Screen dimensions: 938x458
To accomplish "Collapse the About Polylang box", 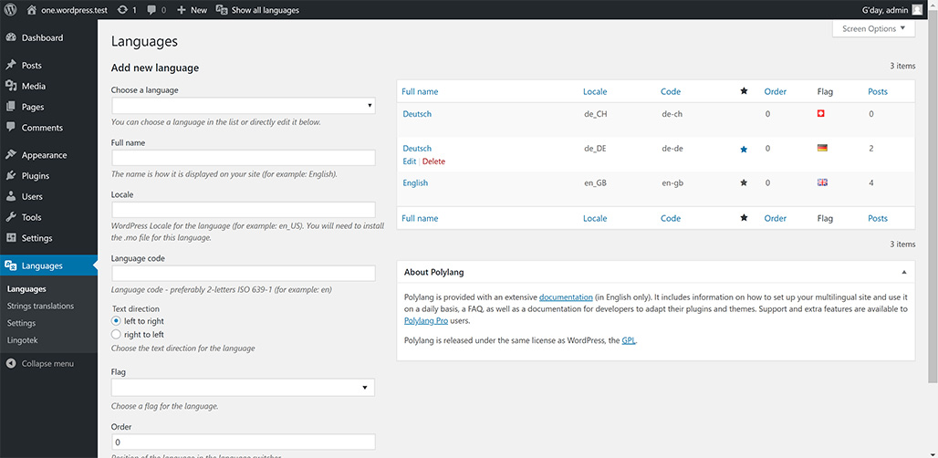I will tap(904, 272).
